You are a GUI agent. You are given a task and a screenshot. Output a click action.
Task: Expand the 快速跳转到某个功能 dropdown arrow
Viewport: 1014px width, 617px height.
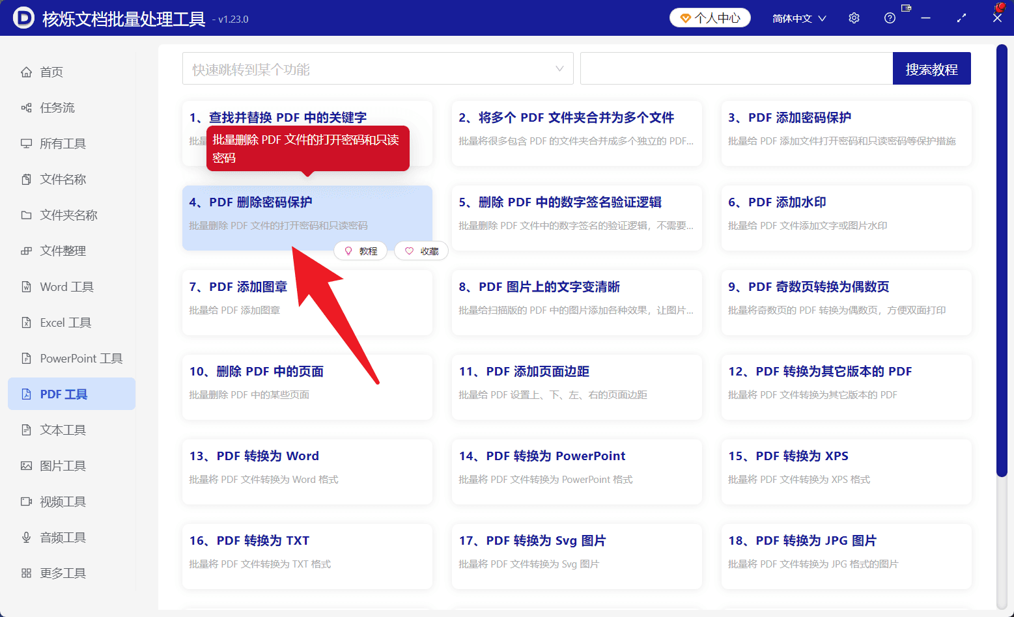[559, 69]
